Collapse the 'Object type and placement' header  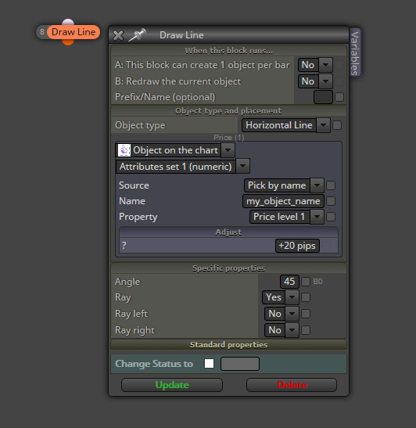coord(228,111)
